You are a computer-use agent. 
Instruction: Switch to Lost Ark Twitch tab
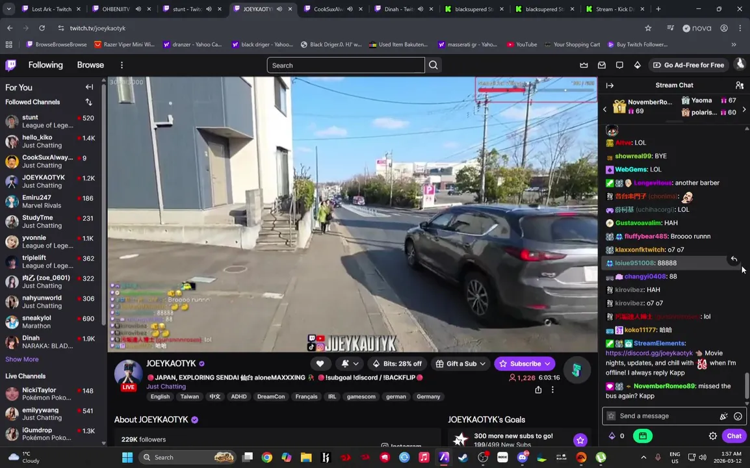point(51,9)
